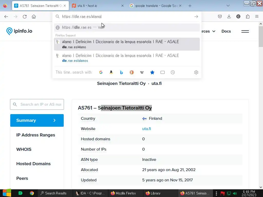Search in open Tabs icon
263x197 pixels.
[x=163, y=72]
